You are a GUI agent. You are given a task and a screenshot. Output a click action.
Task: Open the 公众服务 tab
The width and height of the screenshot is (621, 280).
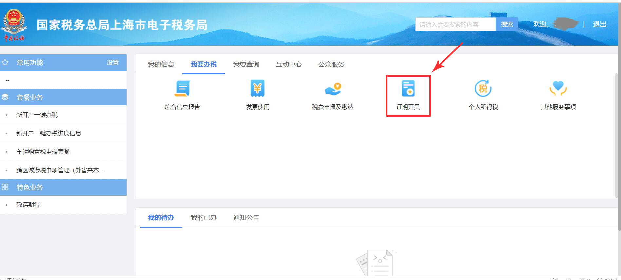(x=331, y=64)
